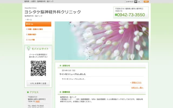Image resolution: width=173 pixels, height=108 pixels.
Task: Click the flower banner image
Action: click(x=102, y=40)
